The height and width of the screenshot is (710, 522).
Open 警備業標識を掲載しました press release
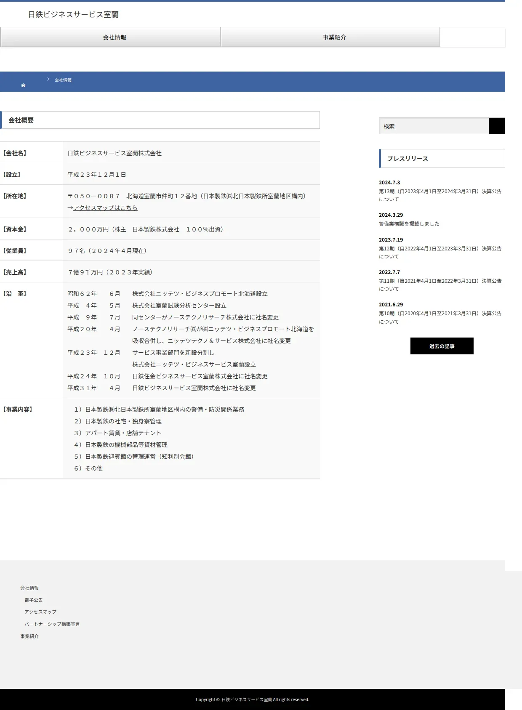(x=409, y=223)
